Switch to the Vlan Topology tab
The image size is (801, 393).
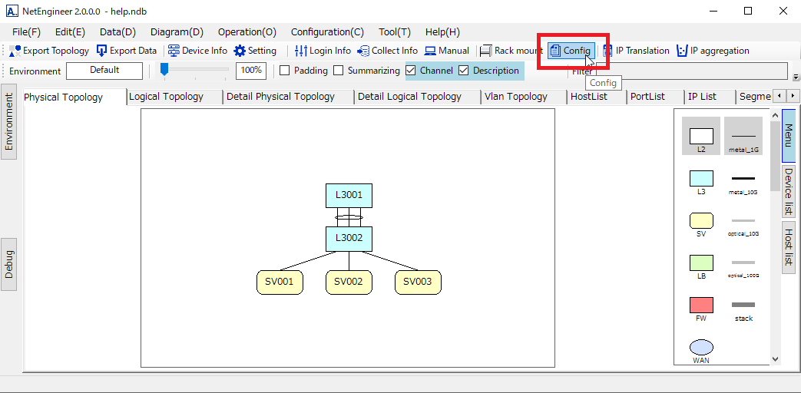(x=515, y=97)
